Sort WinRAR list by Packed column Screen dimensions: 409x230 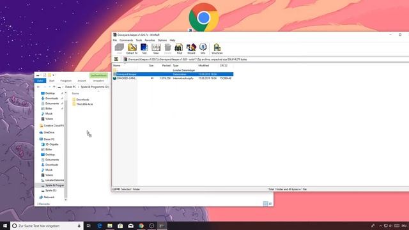pyautogui.click(x=166, y=65)
